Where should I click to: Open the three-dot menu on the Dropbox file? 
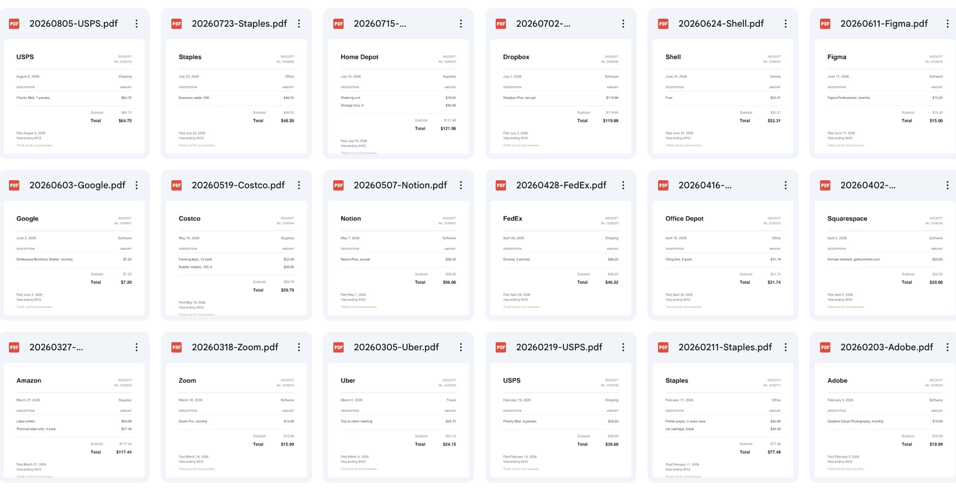pyautogui.click(x=623, y=24)
